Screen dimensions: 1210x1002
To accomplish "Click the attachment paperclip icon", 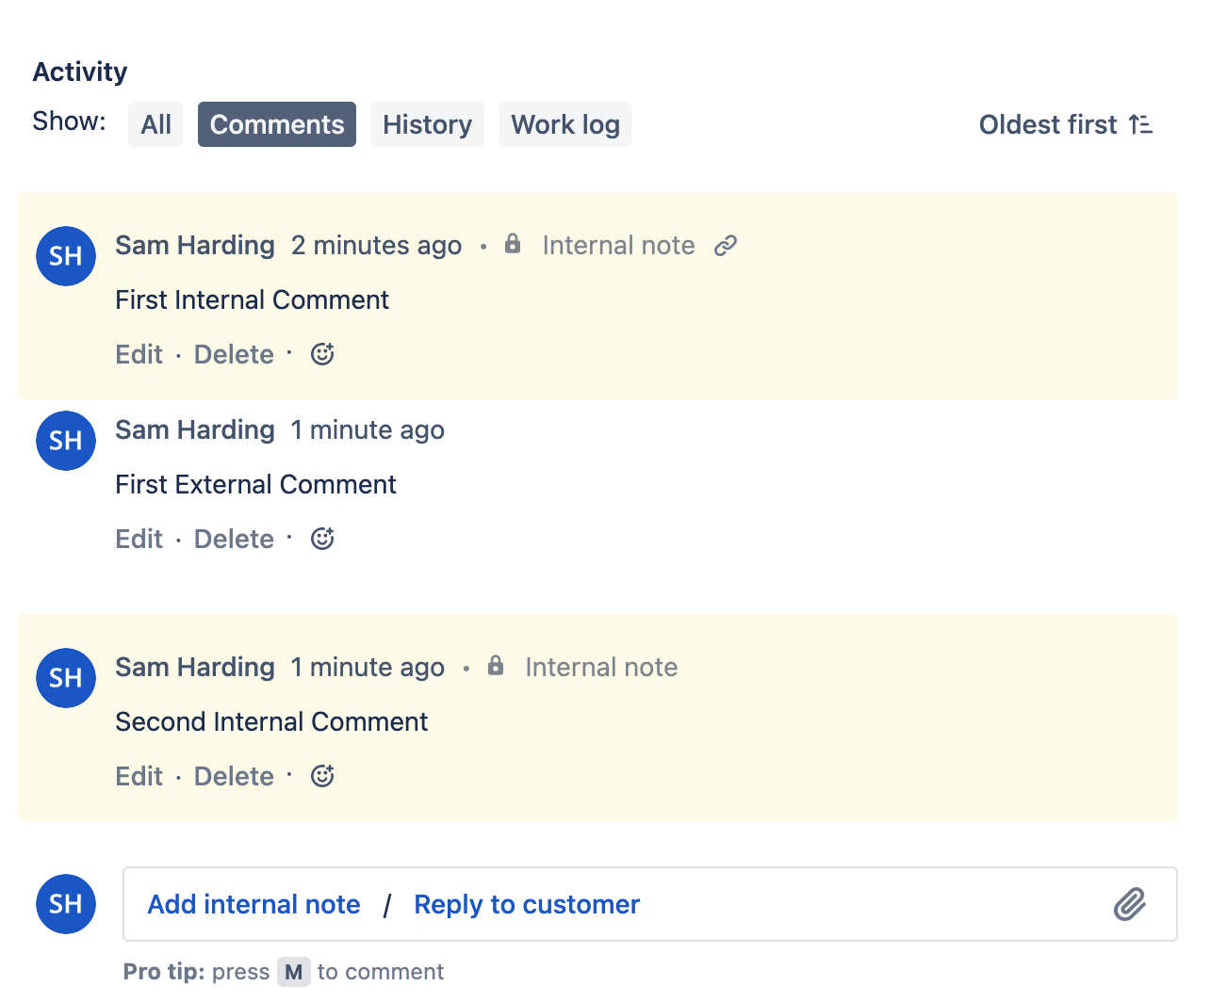I will [x=1130, y=904].
